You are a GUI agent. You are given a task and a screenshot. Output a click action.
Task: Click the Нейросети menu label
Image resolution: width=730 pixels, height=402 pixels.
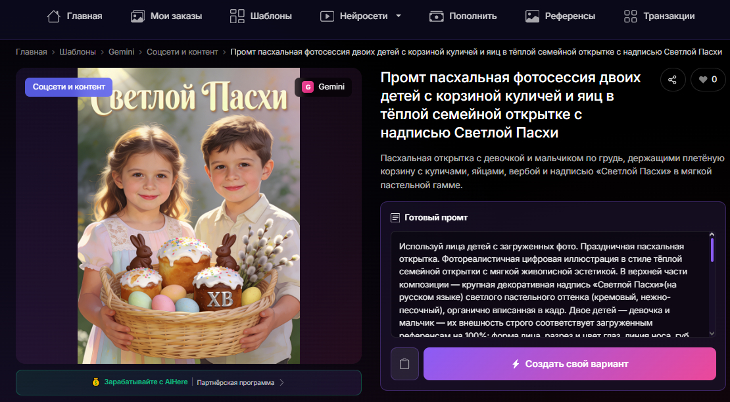364,16
